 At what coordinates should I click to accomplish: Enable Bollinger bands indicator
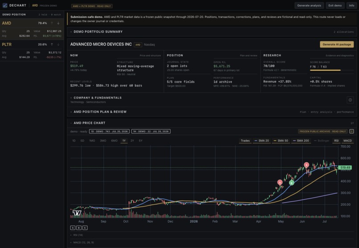322,141
